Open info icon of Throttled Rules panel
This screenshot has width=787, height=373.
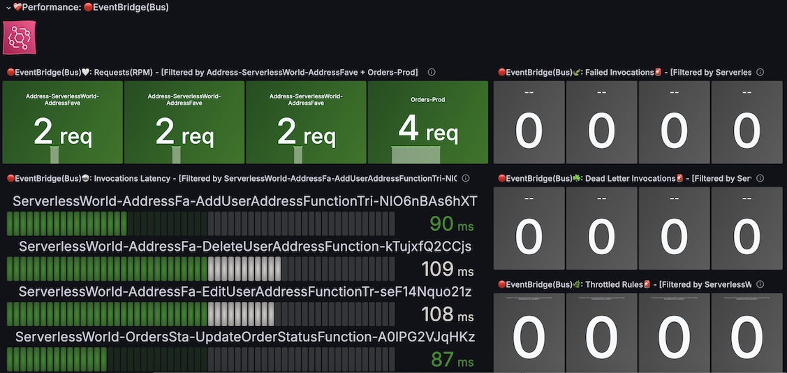(760, 284)
